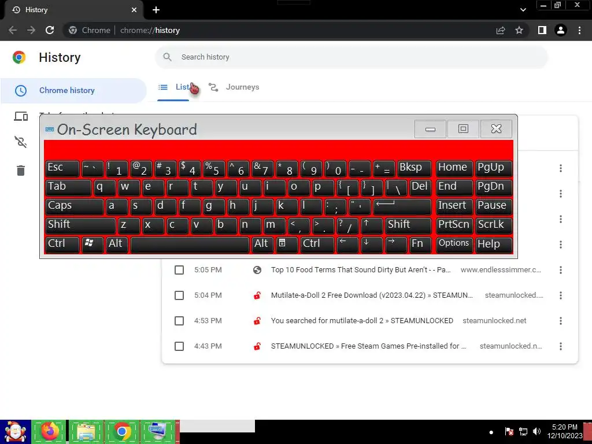
Task: Open a new browser tab with the plus button
Action: click(156, 10)
